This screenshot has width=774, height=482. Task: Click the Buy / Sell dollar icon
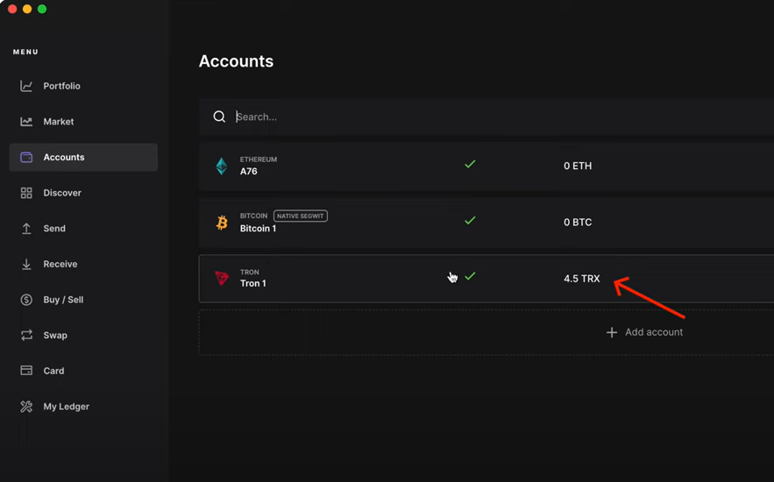tap(26, 300)
